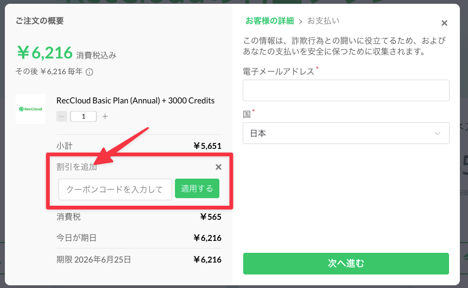The image size is (468, 288).
Task: Click the RecCloud product logo thumbnail
Action: pyautogui.click(x=30, y=109)
